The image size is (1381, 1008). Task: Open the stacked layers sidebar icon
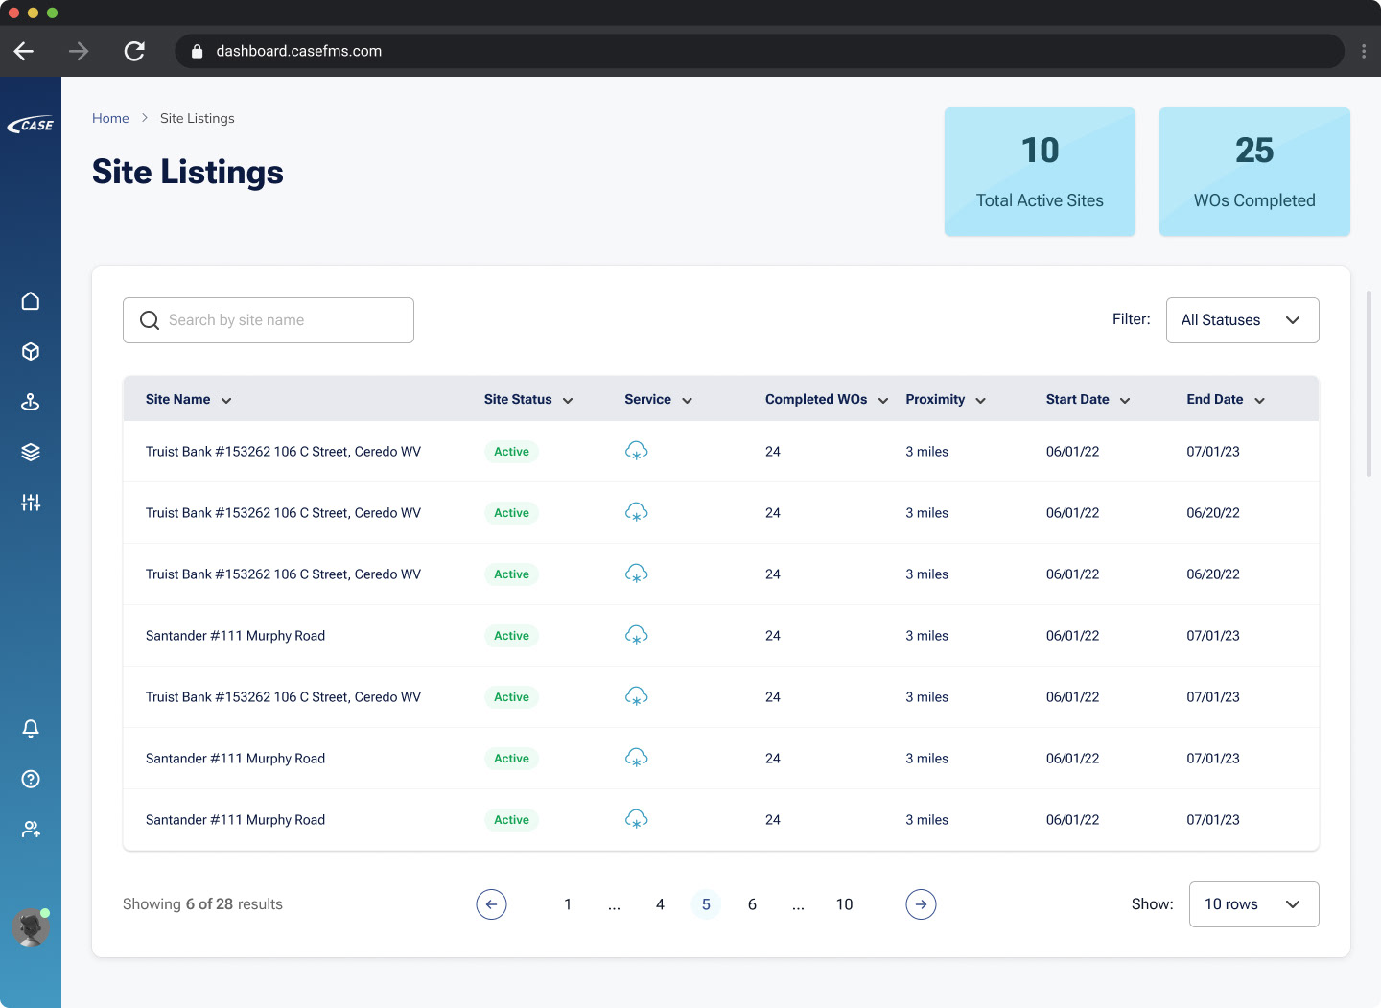pyautogui.click(x=31, y=452)
